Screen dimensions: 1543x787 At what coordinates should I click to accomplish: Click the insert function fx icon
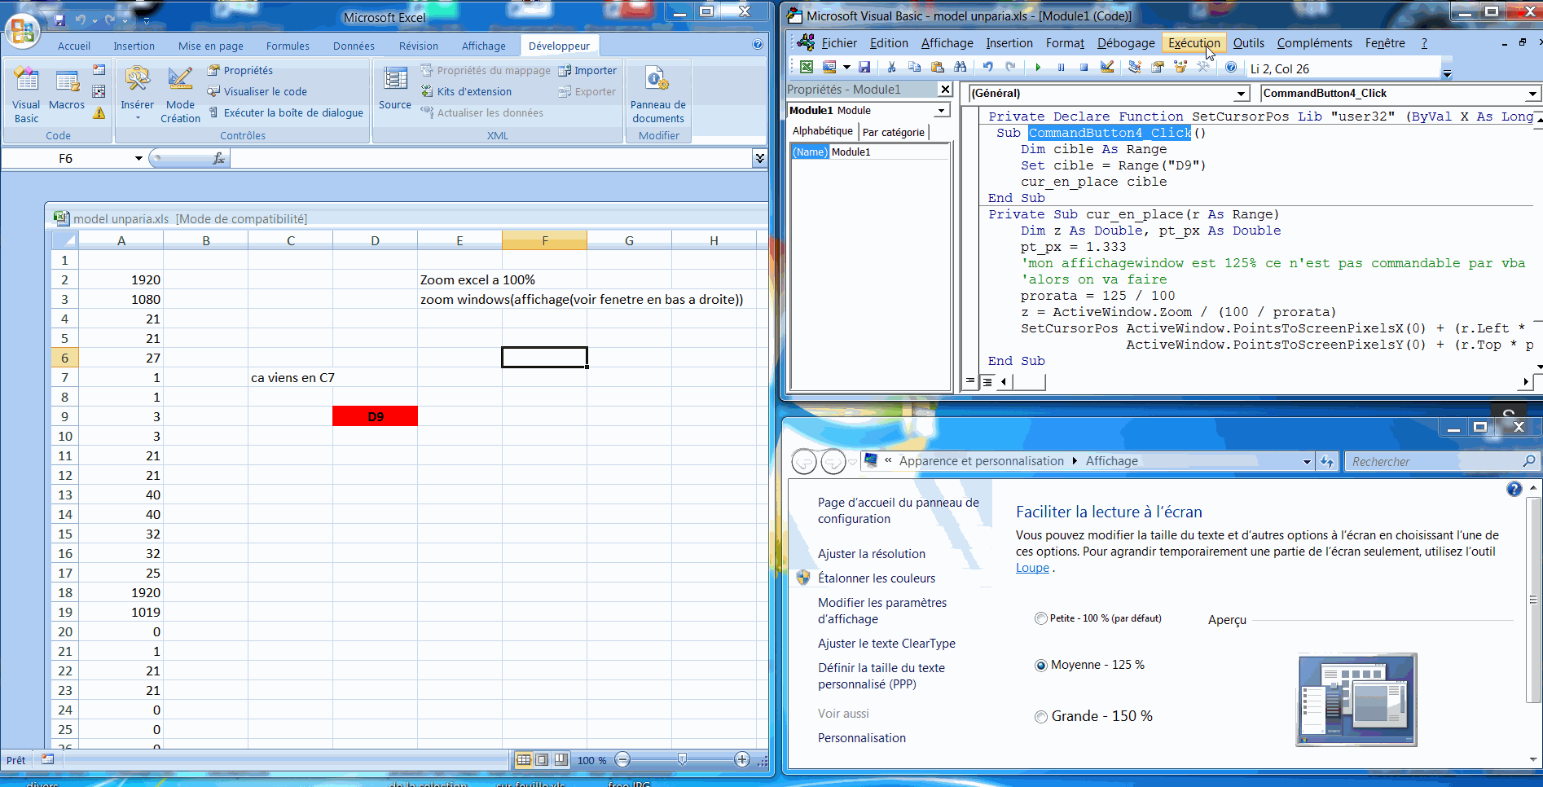point(218,158)
